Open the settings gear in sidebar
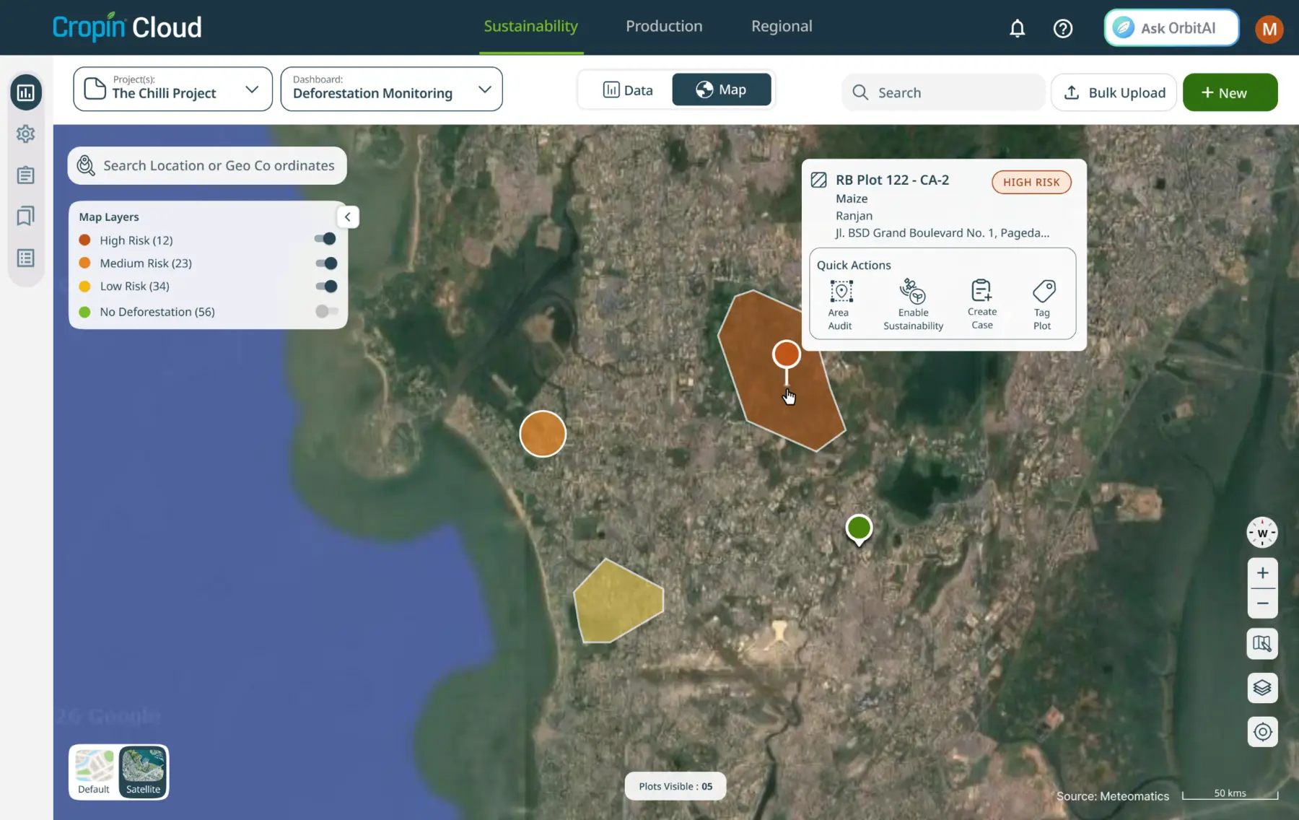Image resolution: width=1299 pixels, height=820 pixels. (26, 134)
